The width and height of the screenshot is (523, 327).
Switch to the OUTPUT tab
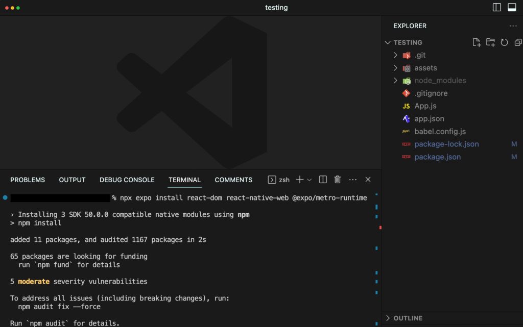tap(73, 180)
